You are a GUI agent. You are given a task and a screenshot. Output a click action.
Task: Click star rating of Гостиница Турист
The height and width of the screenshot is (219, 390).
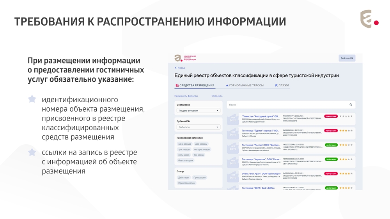346,131
